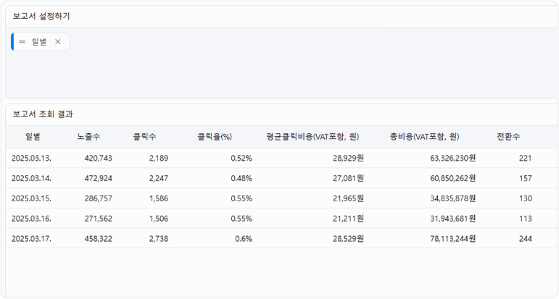Click the clicks value 2,189
Image resolution: width=559 pixels, height=299 pixels.
tap(159, 159)
